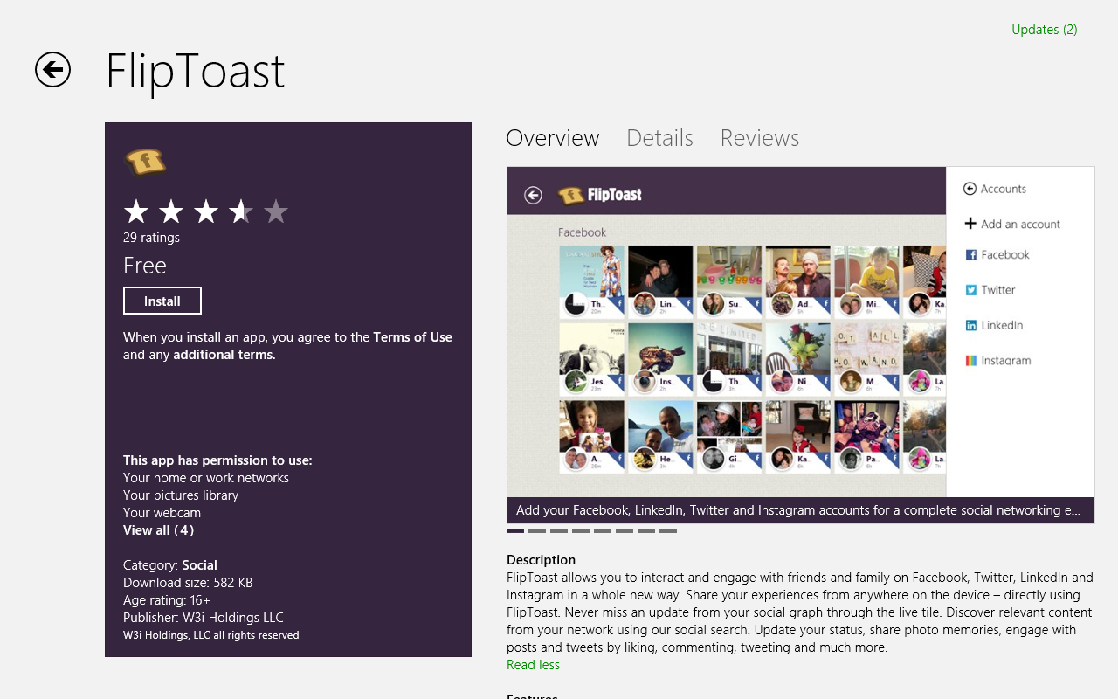Click the plus icon next to Add an account
Image resolution: width=1118 pixels, height=699 pixels.
tap(970, 224)
